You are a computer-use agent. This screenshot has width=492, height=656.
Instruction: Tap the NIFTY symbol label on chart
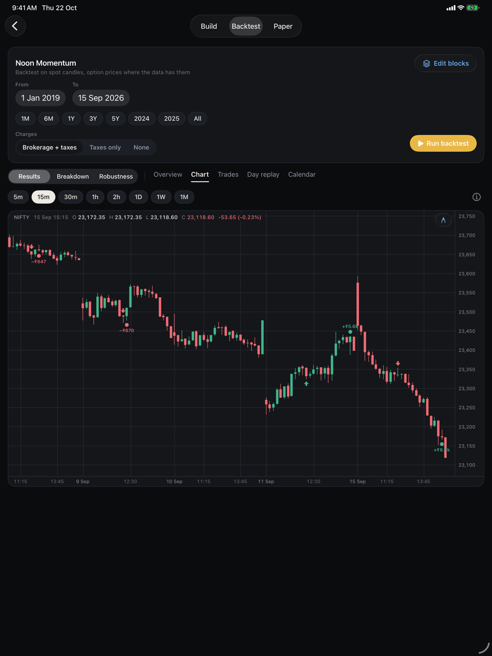[x=21, y=217]
